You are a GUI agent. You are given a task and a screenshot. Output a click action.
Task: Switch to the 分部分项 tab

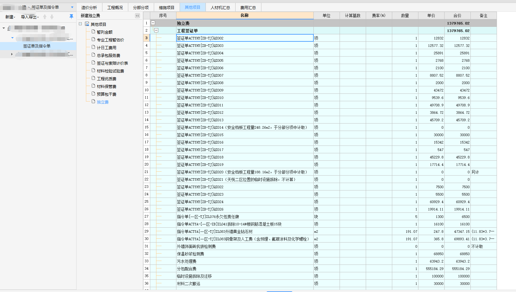(141, 7)
